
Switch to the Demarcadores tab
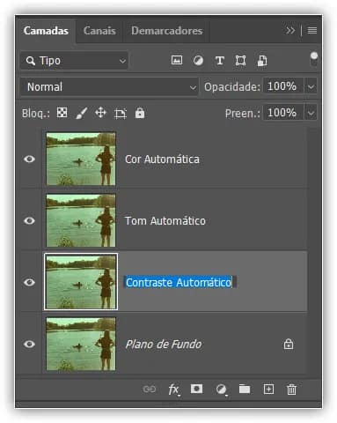(x=166, y=31)
